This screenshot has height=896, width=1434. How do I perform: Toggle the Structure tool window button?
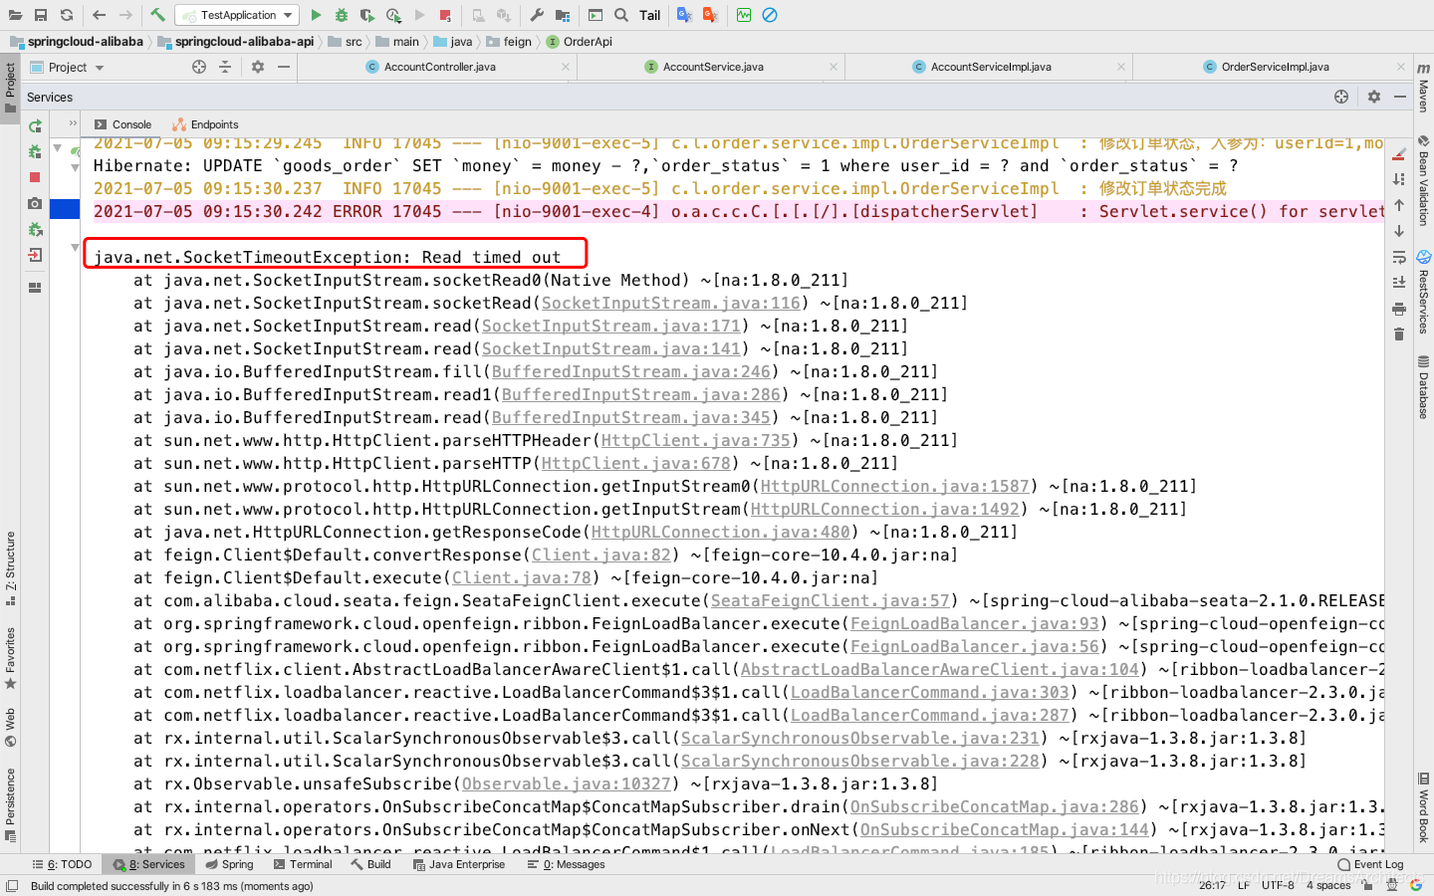click(10, 568)
